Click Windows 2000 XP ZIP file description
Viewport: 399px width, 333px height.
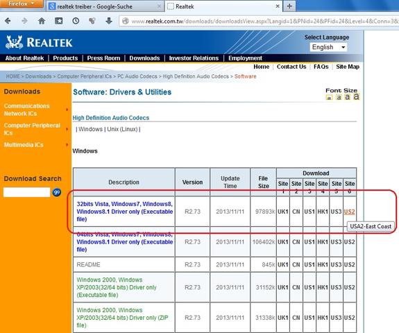coord(122,318)
